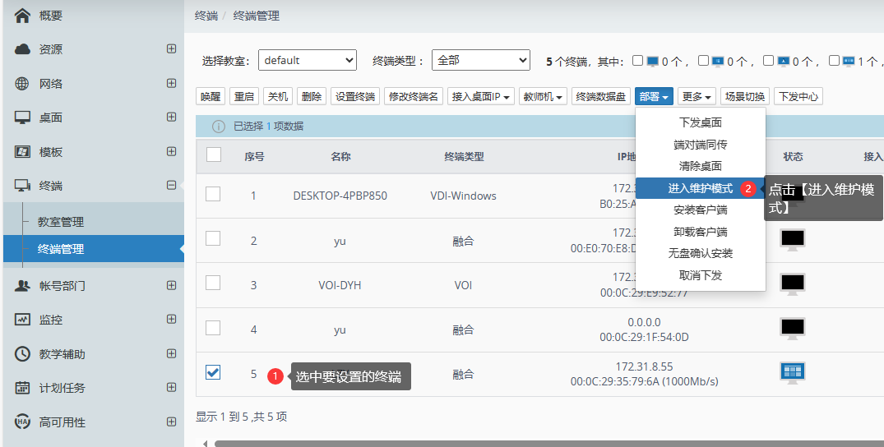Click the 资源 cloud icon

(x=23, y=49)
